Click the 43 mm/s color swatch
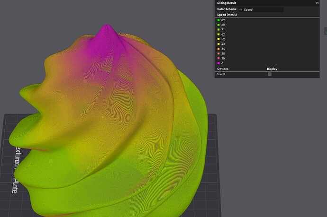The image size is (327, 217). (218, 44)
